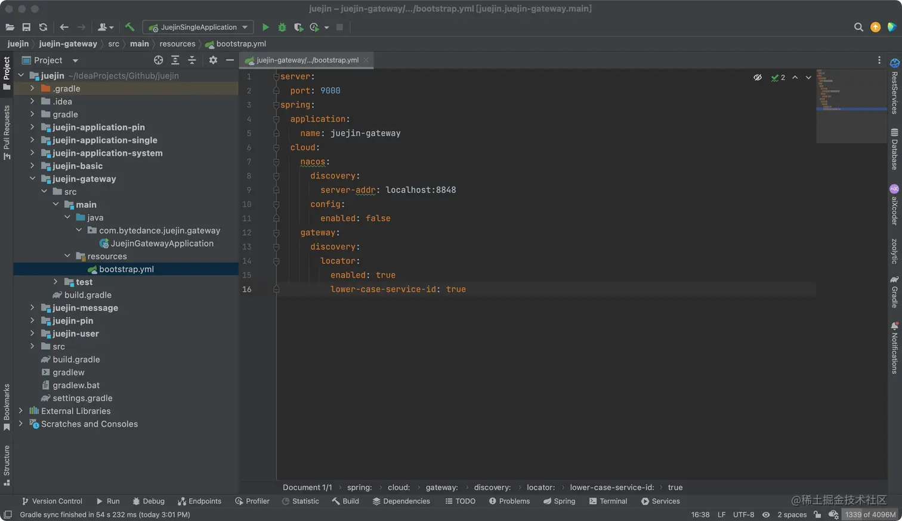Click the Save All toolbar icon
902x521 pixels.
pyautogui.click(x=26, y=27)
